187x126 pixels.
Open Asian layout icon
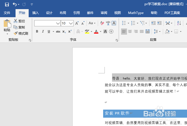tap(168, 23)
